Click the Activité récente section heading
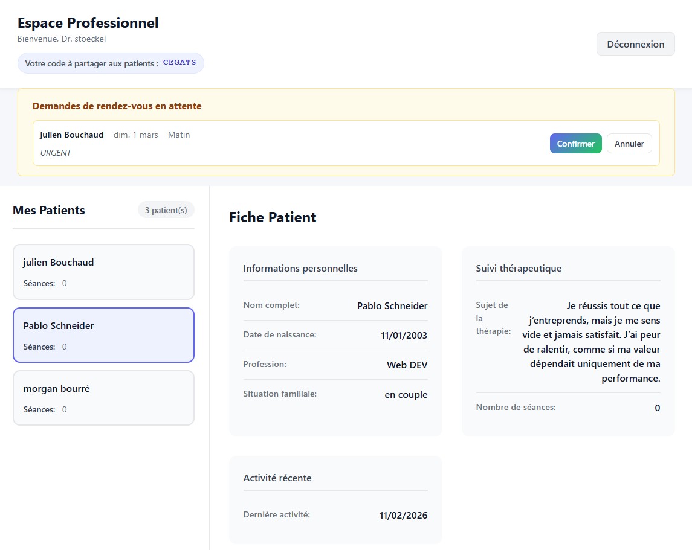This screenshot has height=550, width=692. point(277,478)
